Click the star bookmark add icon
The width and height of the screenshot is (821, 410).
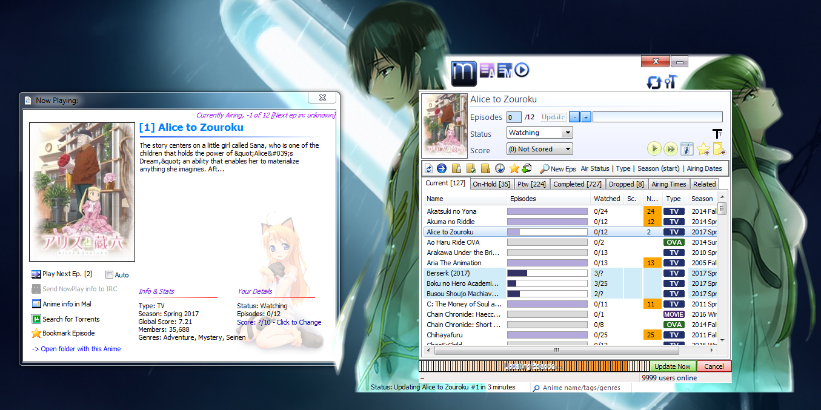(703, 149)
